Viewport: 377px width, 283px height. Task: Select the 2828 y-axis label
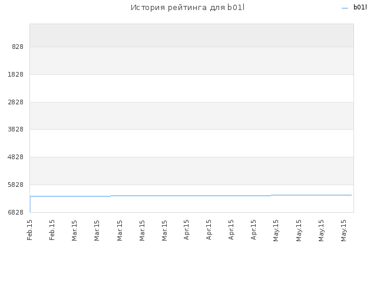pyautogui.click(x=16, y=102)
